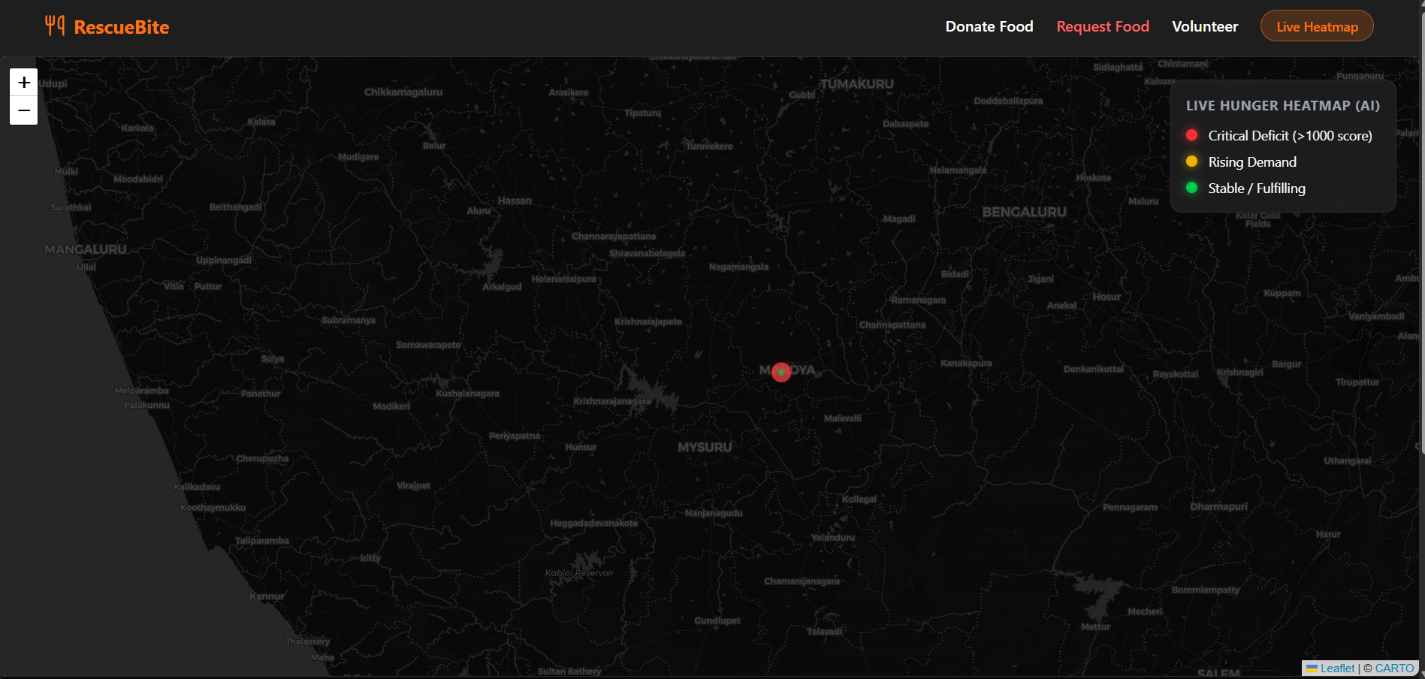
Task: Click the RescueBite fork-and-knife logo icon
Action: (x=55, y=26)
